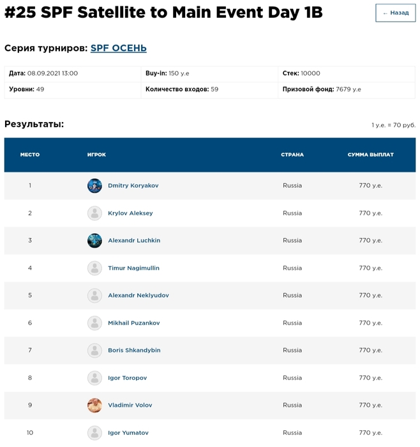Click the ИГРОК column header

pyautogui.click(x=96, y=155)
